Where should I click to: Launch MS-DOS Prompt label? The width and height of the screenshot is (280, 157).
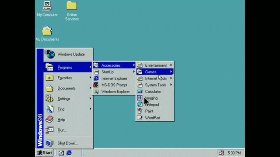[x=115, y=85]
